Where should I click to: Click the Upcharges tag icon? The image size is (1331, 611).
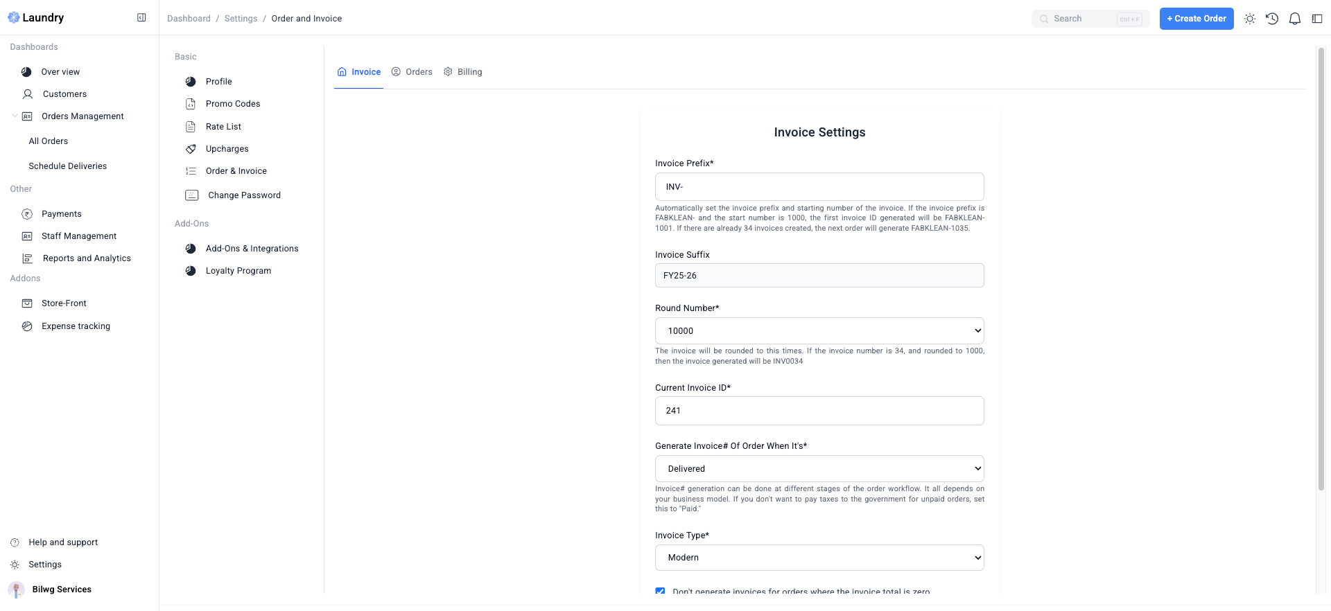coord(191,149)
